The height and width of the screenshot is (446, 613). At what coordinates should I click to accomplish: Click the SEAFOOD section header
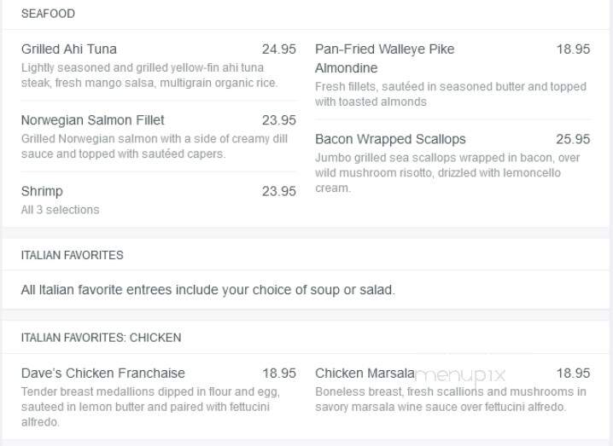(48, 14)
